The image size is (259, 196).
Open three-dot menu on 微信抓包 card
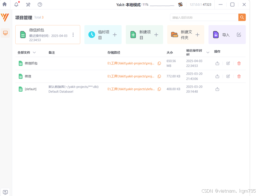[x=73, y=35]
